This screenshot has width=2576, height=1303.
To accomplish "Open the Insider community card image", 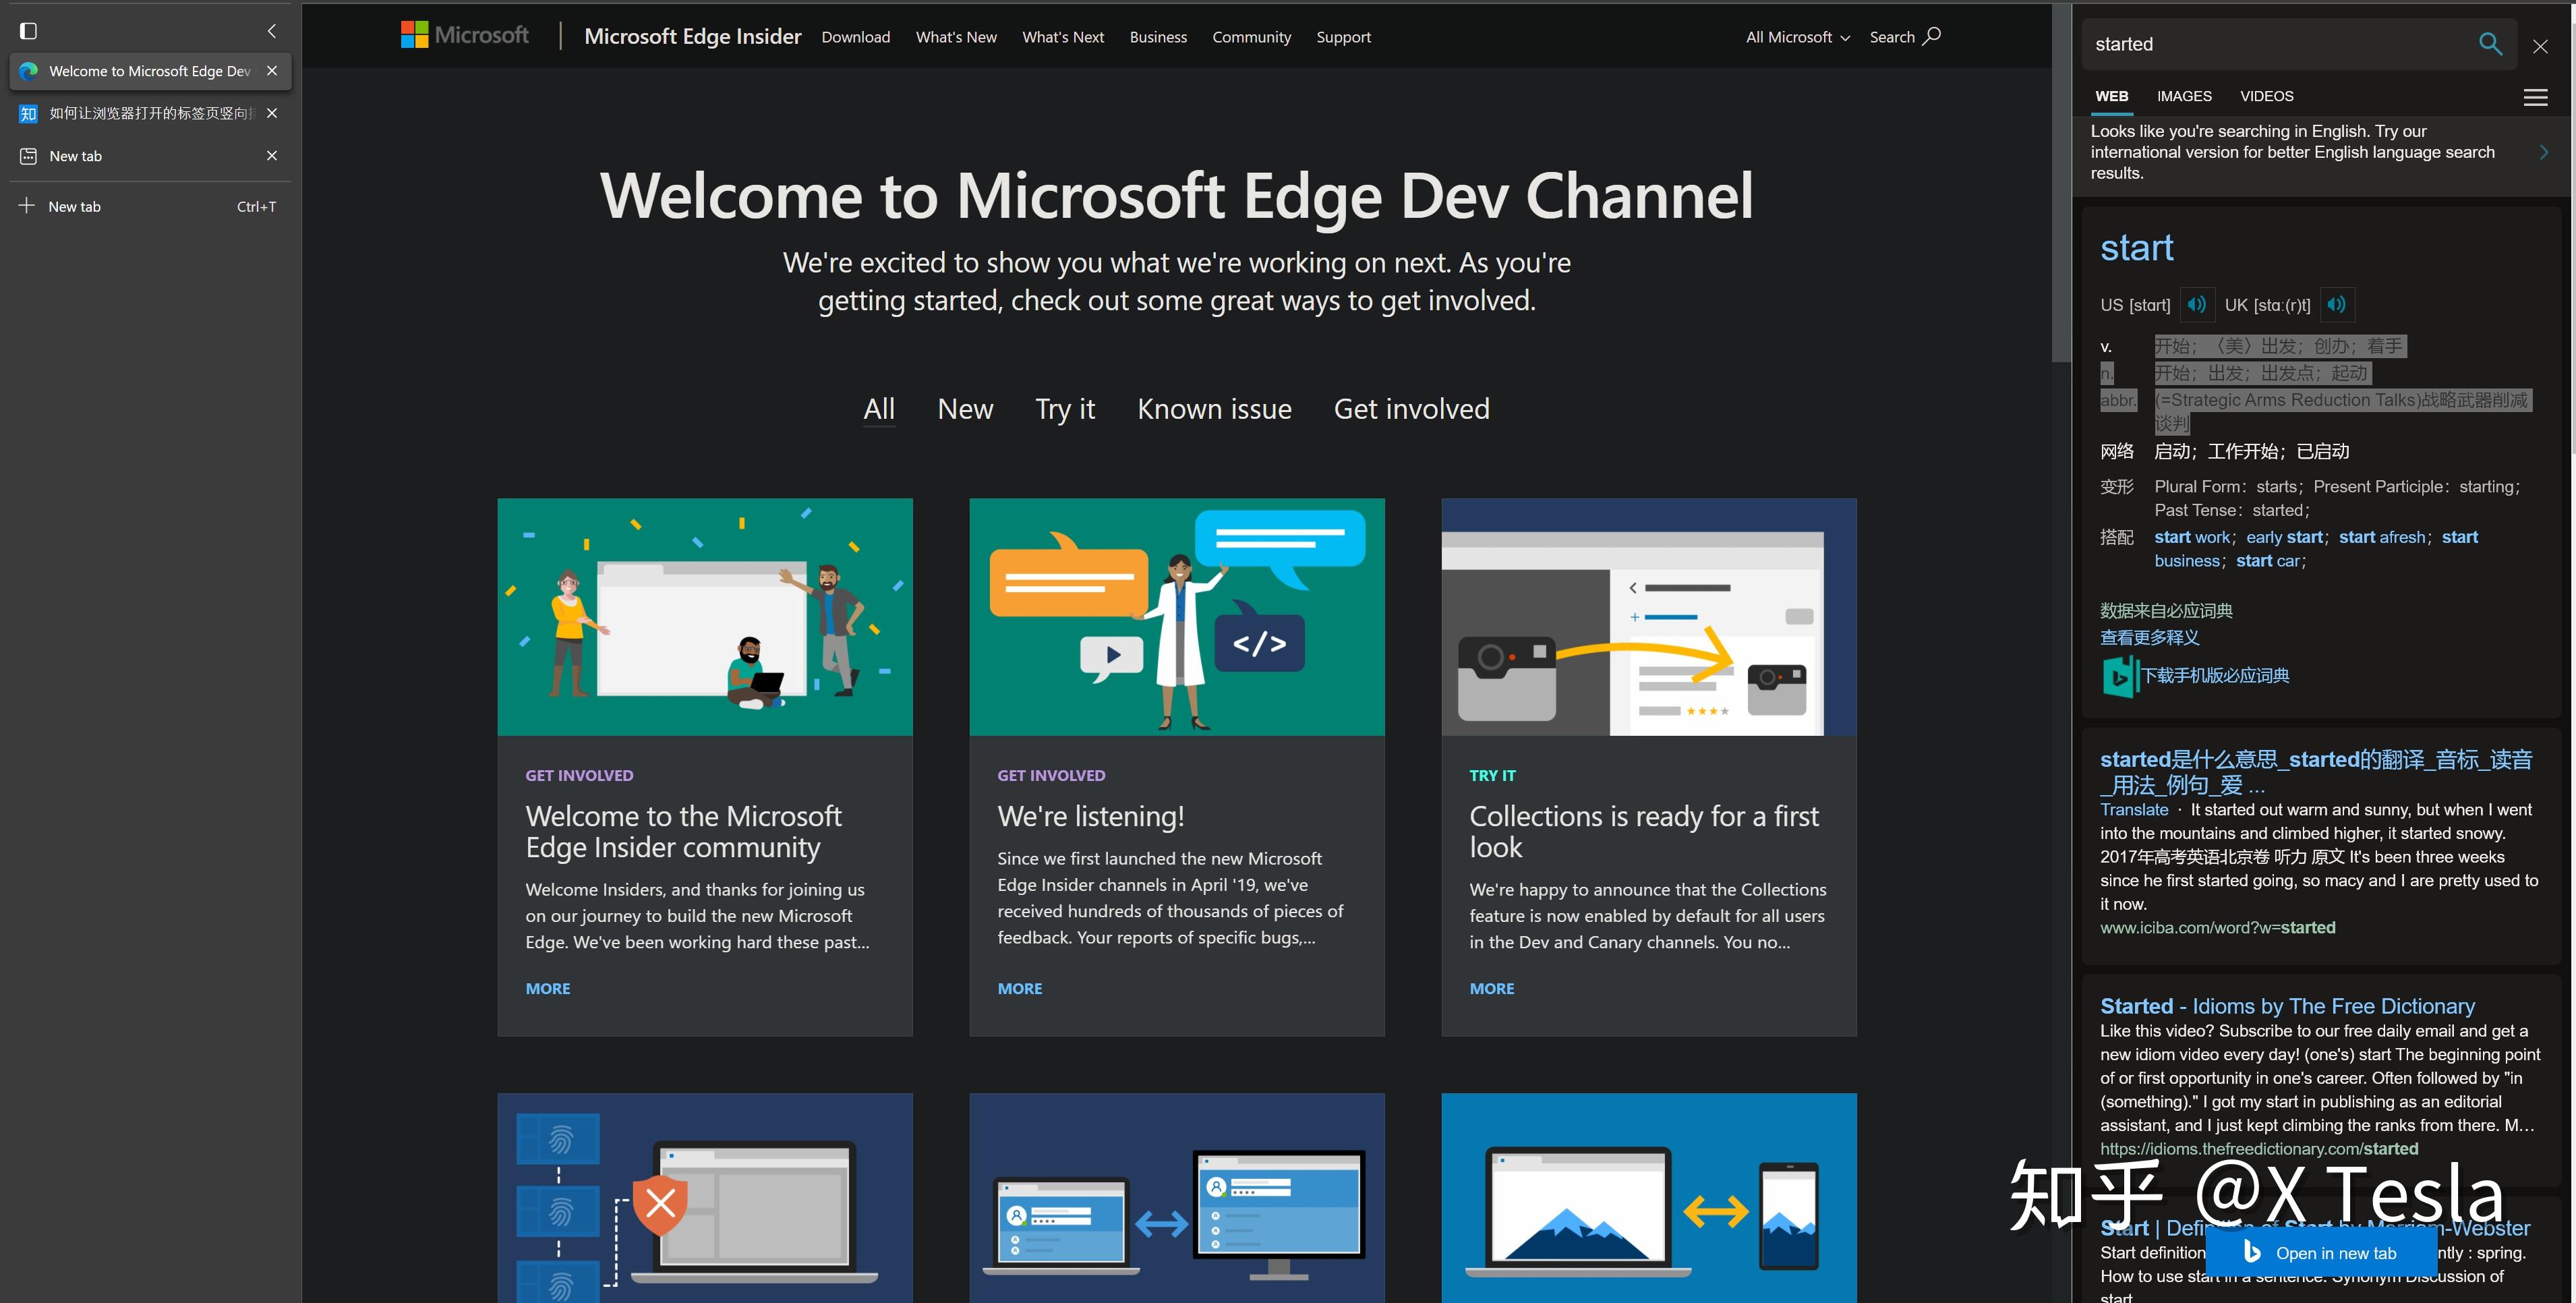I will click(x=705, y=617).
